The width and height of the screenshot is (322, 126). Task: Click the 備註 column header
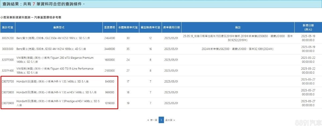pyautogui.click(x=238, y=27)
